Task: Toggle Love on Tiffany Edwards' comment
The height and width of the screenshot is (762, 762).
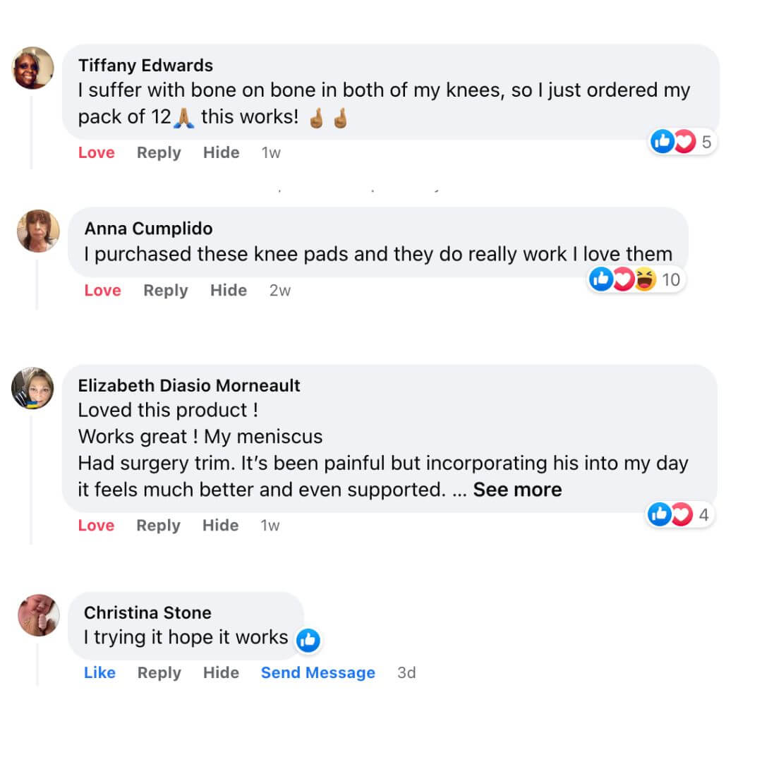Action: [96, 152]
